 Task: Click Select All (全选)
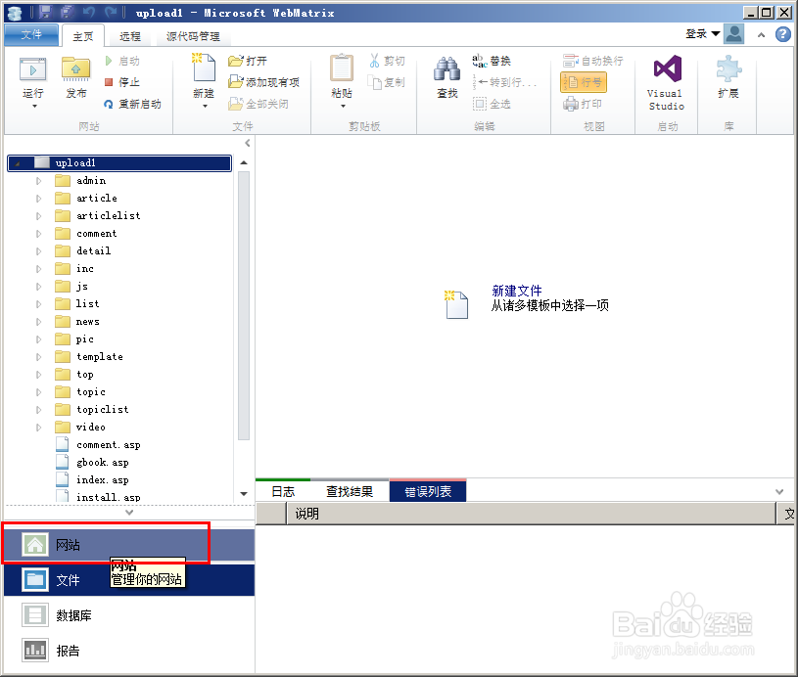pyautogui.click(x=492, y=104)
